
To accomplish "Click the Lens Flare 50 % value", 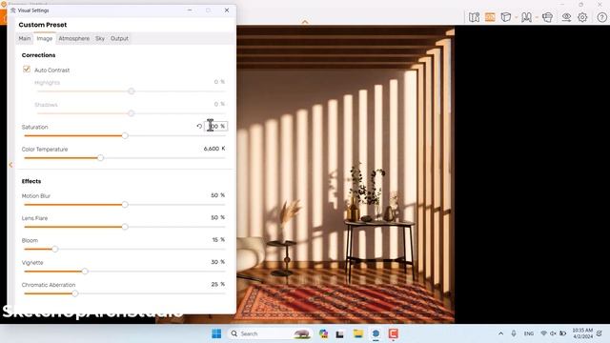I will tap(218, 217).
